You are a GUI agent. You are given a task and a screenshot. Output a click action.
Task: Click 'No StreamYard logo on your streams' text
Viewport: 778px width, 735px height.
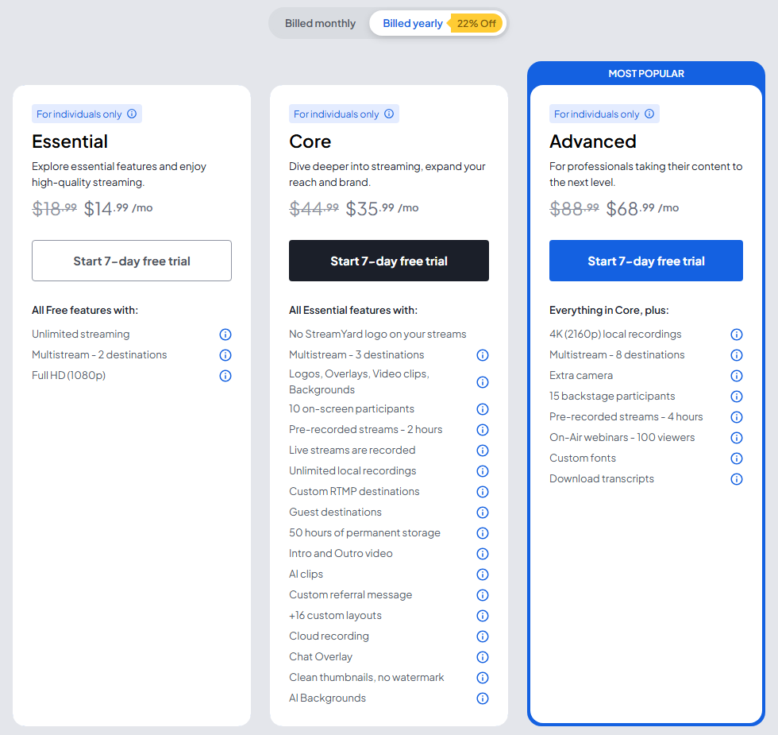378,335
